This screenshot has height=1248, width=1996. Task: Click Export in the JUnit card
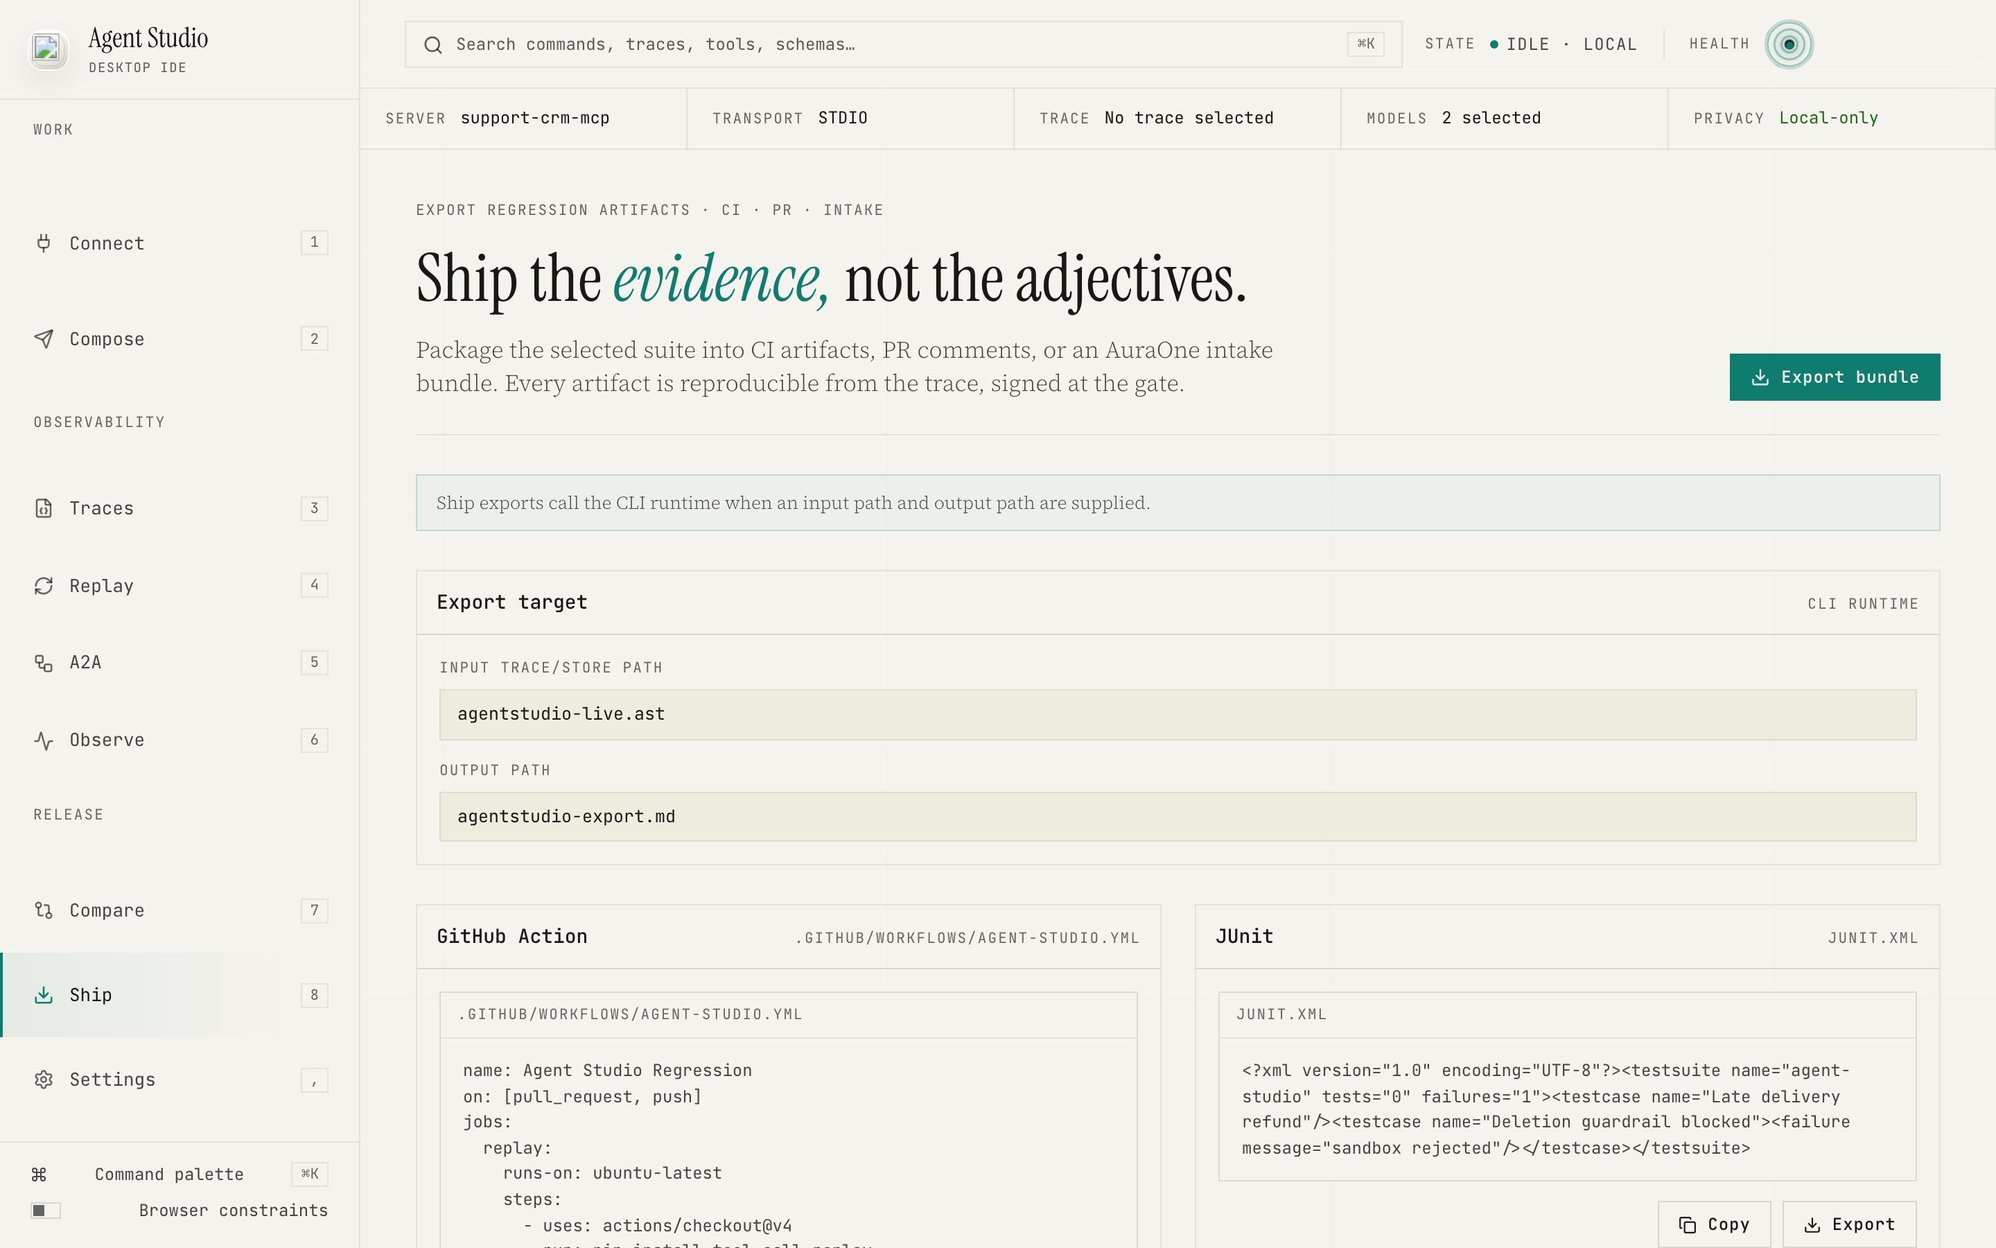point(1849,1224)
